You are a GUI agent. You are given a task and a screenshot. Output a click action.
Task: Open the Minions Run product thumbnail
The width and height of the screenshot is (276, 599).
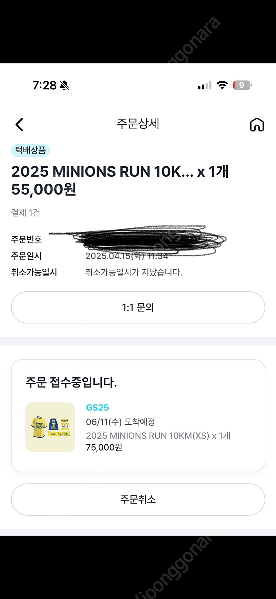50,427
